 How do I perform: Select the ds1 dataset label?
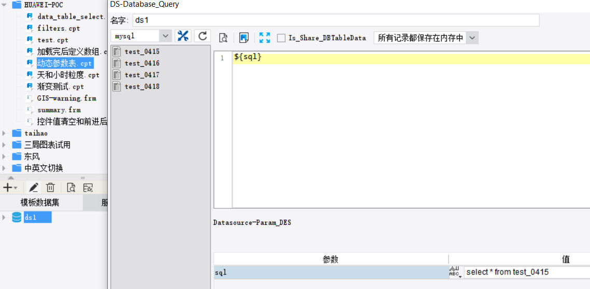point(38,217)
